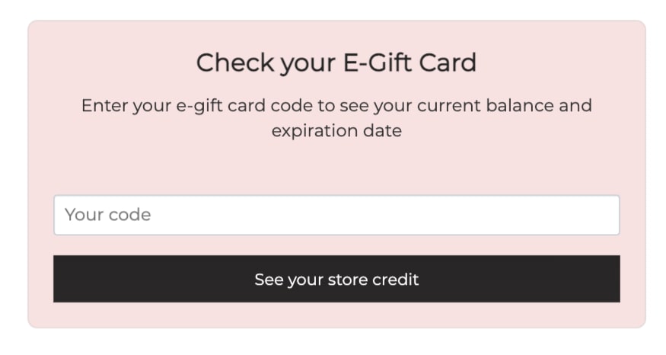This screenshot has height=355, width=666.
Task: Click the "Your code" placeholder text
Action: (107, 215)
